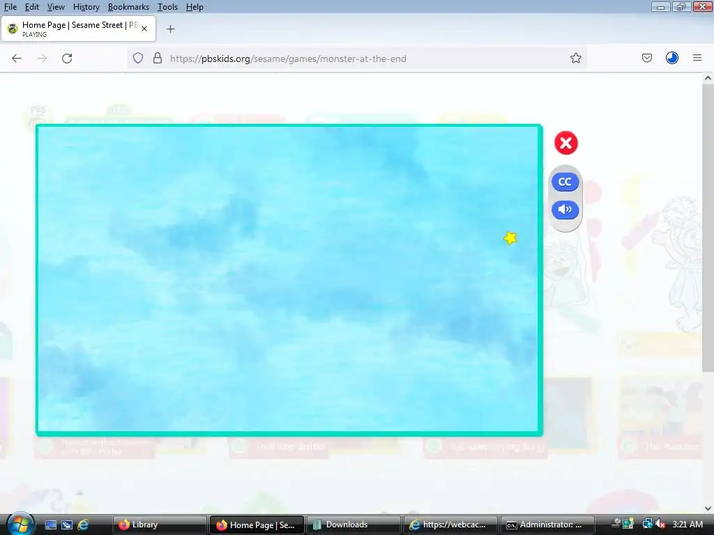Reload the current page

pyautogui.click(x=67, y=59)
